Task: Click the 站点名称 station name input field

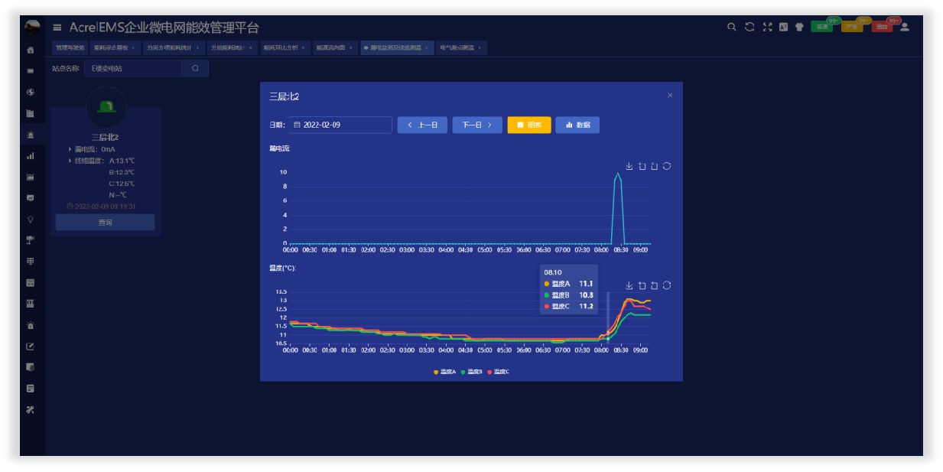Action: point(132,68)
